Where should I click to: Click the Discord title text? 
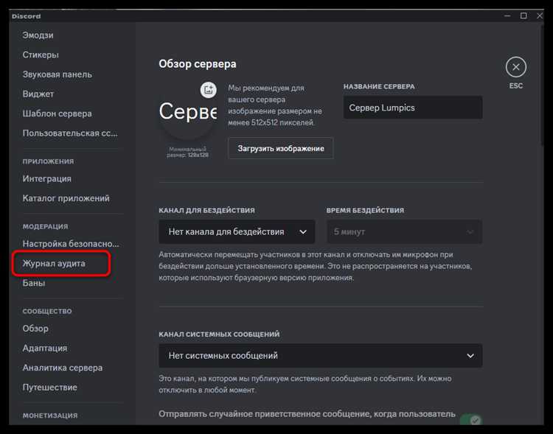(x=26, y=16)
